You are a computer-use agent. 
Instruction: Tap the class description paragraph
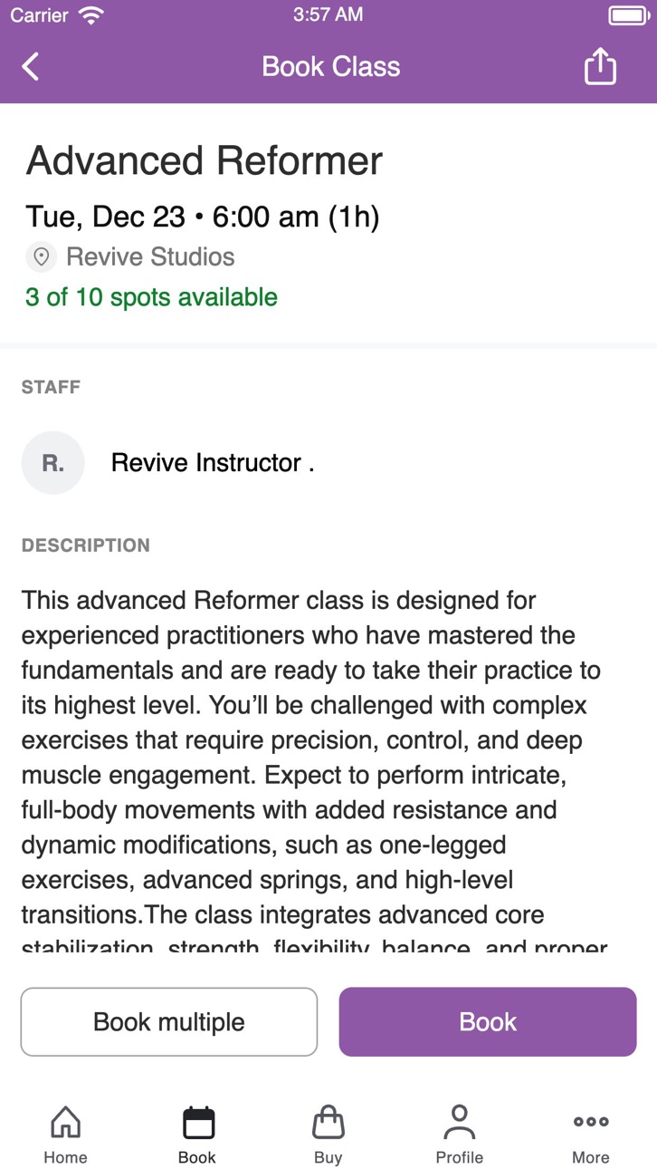click(314, 773)
